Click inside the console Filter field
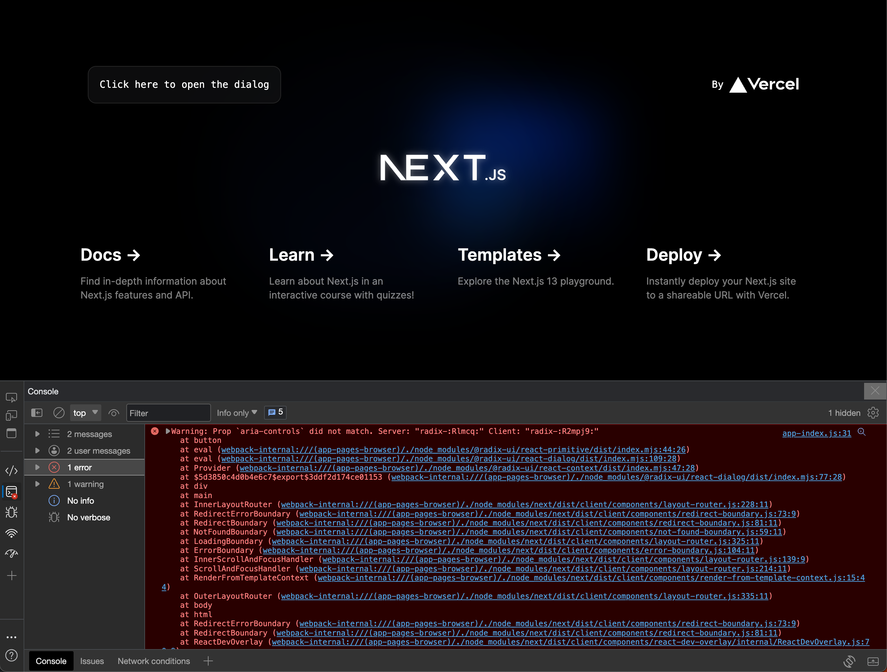 click(168, 412)
